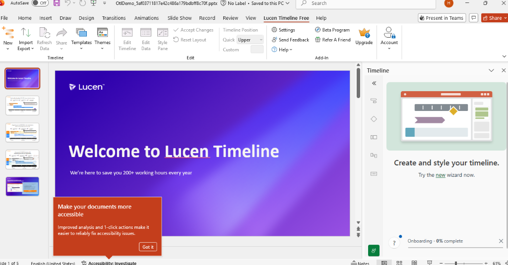Screen dimensions: 508x265
Task: Open Lucen add-in Settings
Action: pyautogui.click(x=283, y=30)
